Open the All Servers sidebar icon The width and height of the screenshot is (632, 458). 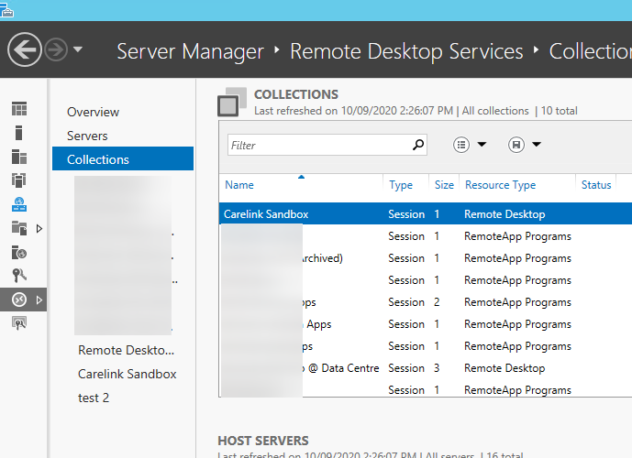click(19, 157)
